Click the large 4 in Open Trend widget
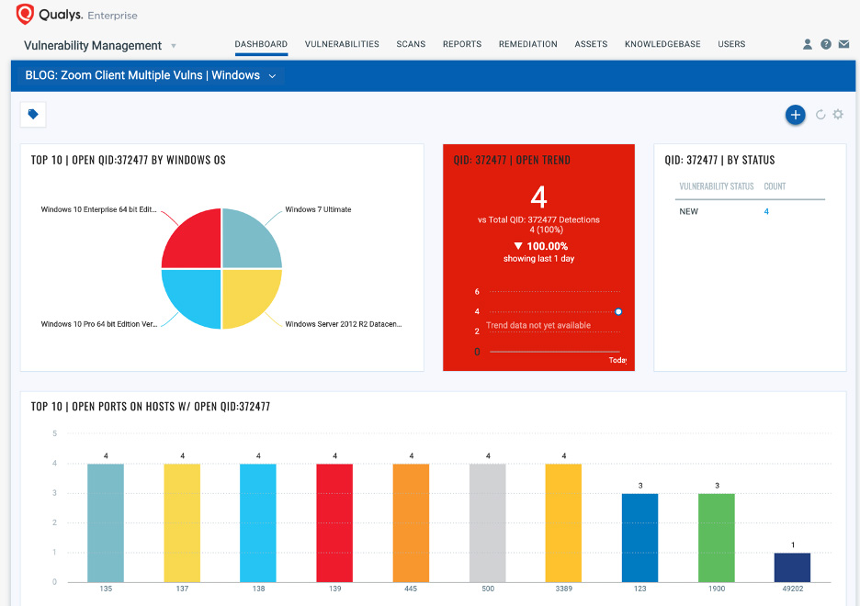Image resolution: width=860 pixels, height=606 pixels. [x=538, y=197]
